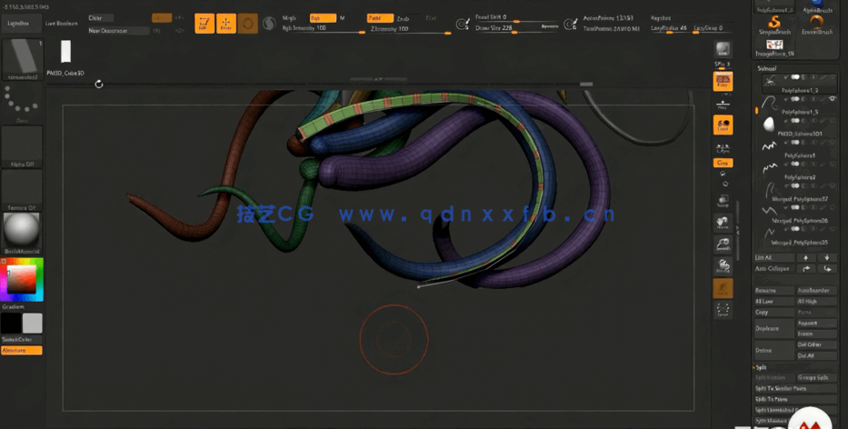The height and width of the screenshot is (429, 848).
Task: Select the SimpleBrush tool icon
Action: 775,25
